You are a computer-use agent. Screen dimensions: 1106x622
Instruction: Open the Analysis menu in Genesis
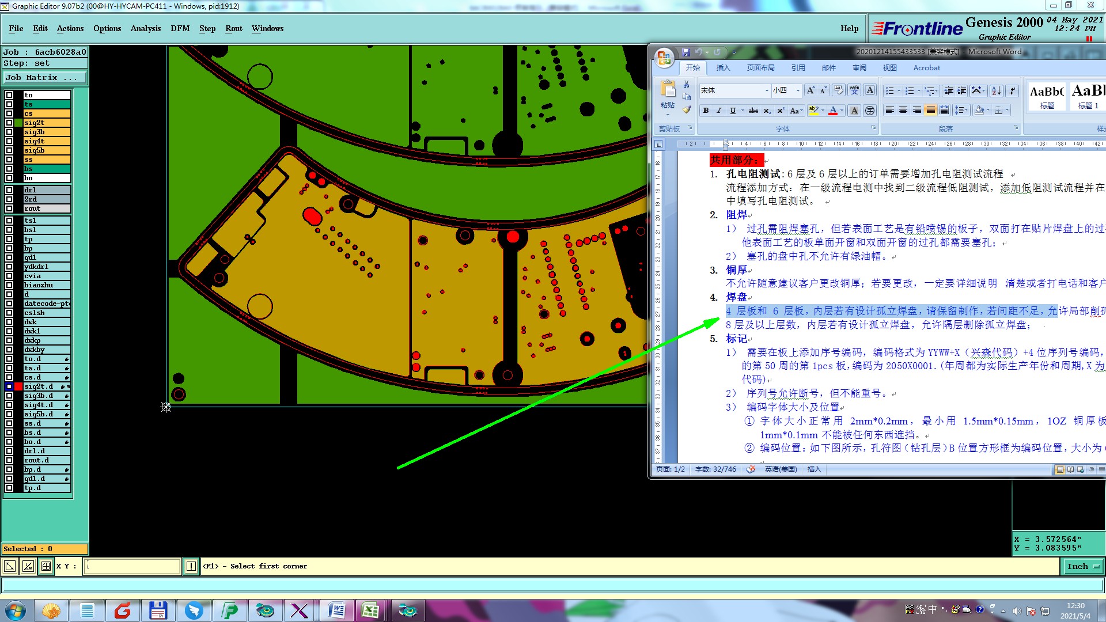click(x=145, y=28)
